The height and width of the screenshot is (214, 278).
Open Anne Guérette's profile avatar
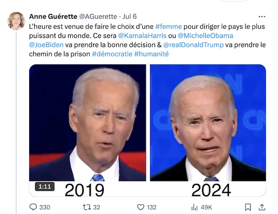16,21
